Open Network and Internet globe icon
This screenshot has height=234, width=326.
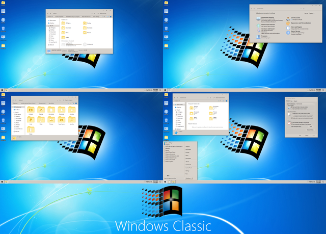coord(258,25)
